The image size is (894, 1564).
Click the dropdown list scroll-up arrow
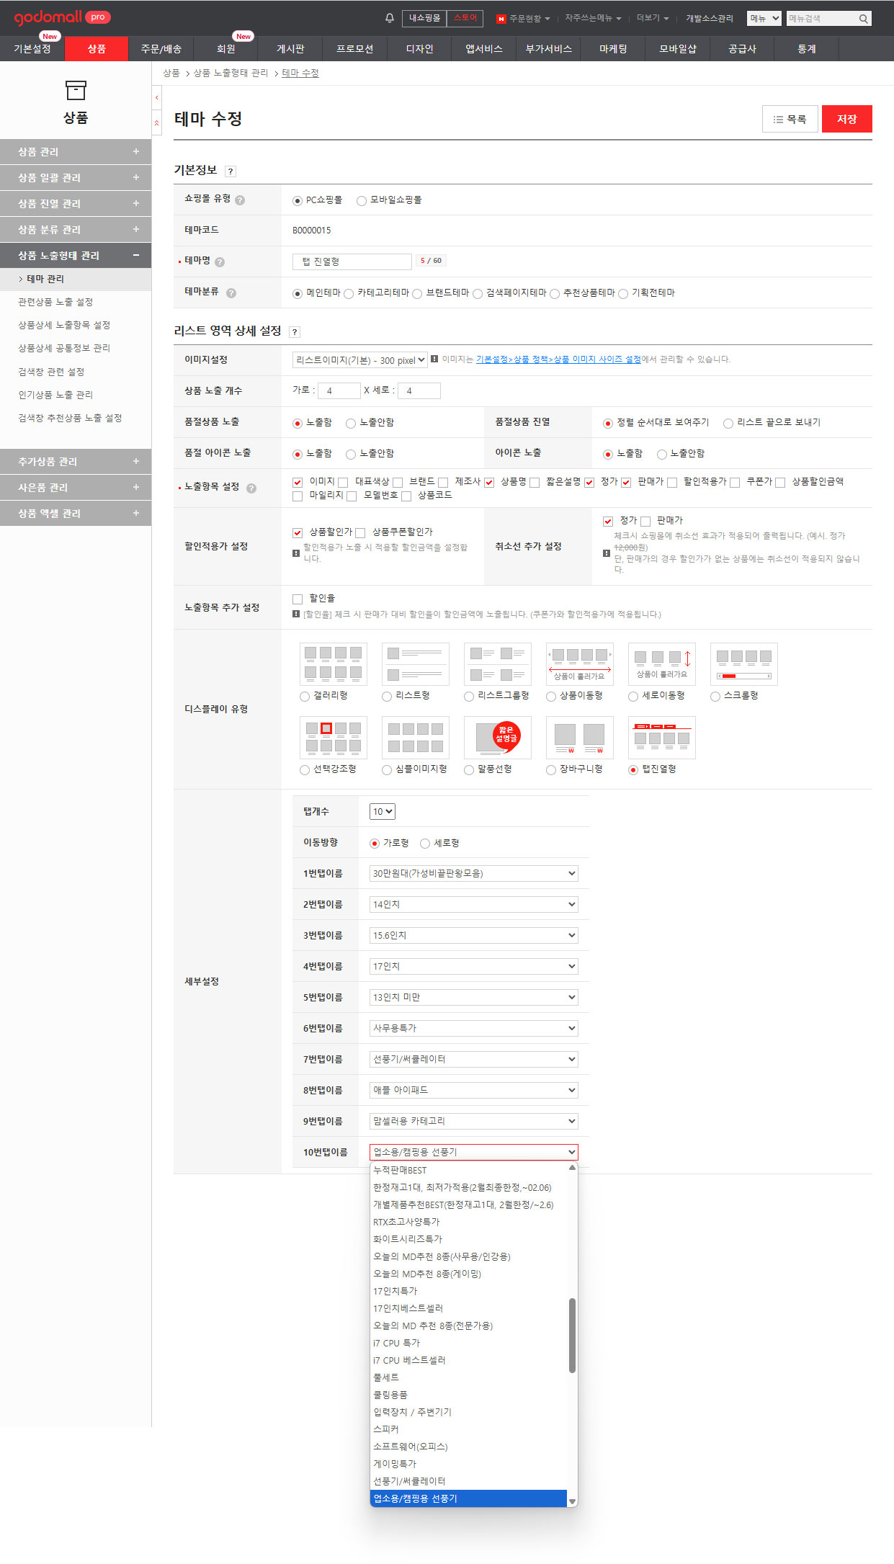[573, 1168]
